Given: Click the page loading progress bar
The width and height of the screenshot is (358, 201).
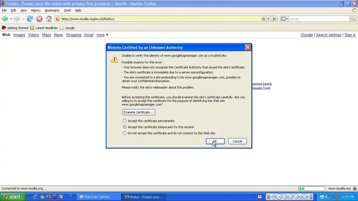Looking at the screenshot, I should click(x=311, y=188).
